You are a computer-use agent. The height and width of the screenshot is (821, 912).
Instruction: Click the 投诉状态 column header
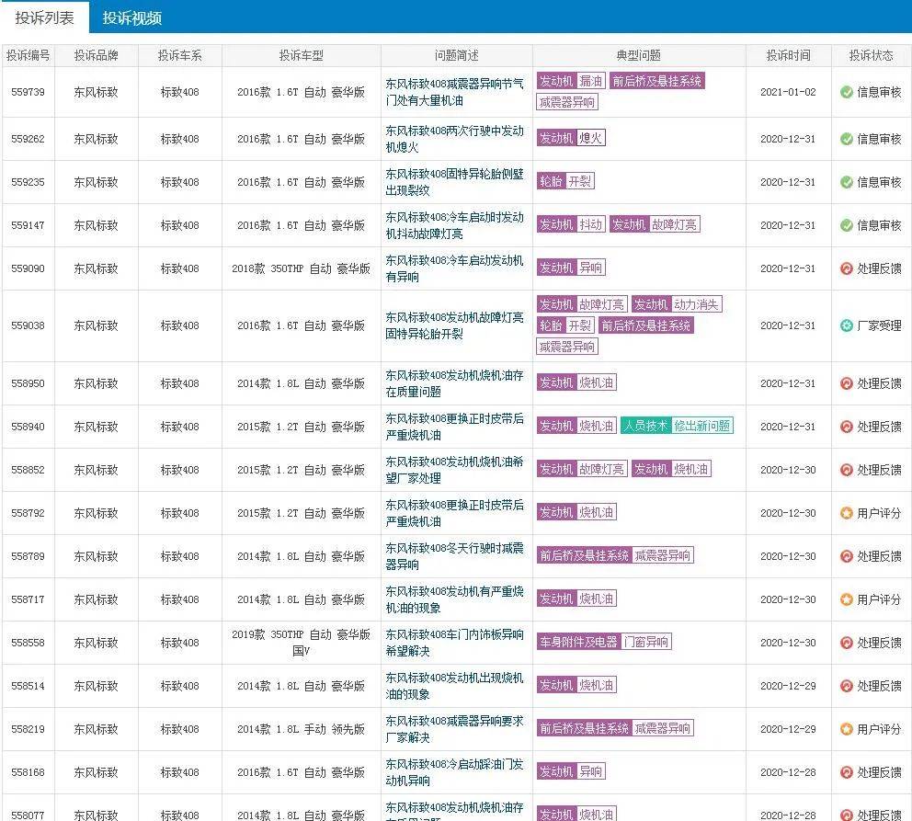click(872, 56)
